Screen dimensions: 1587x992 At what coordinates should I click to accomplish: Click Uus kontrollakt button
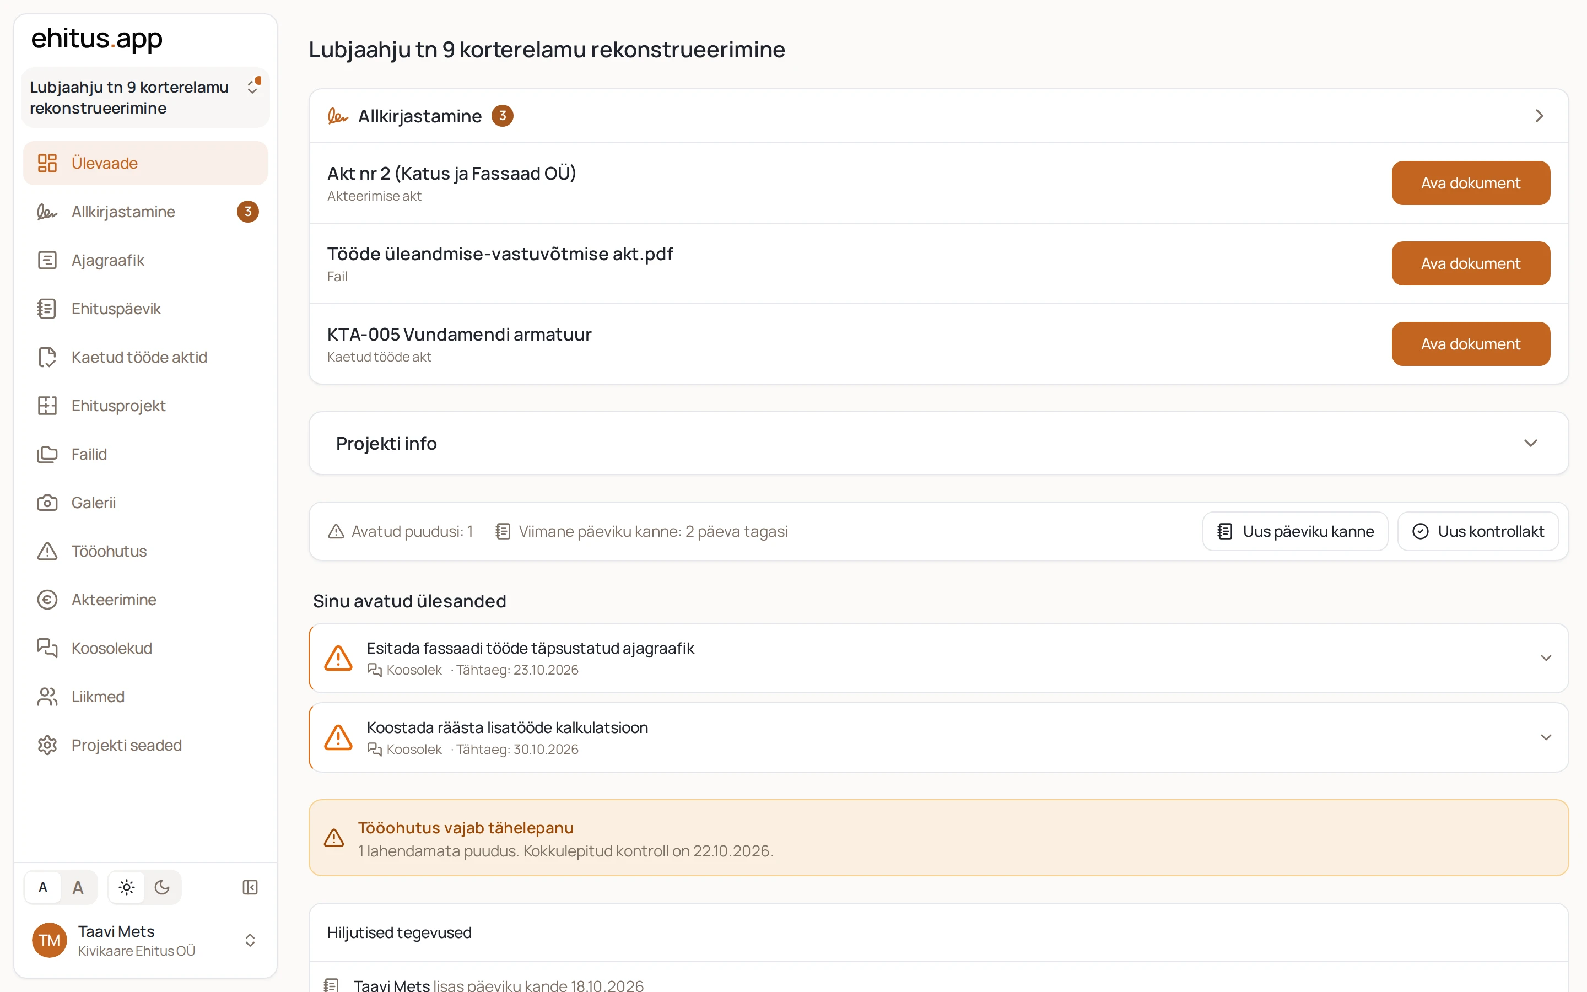(x=1478, y=531)
